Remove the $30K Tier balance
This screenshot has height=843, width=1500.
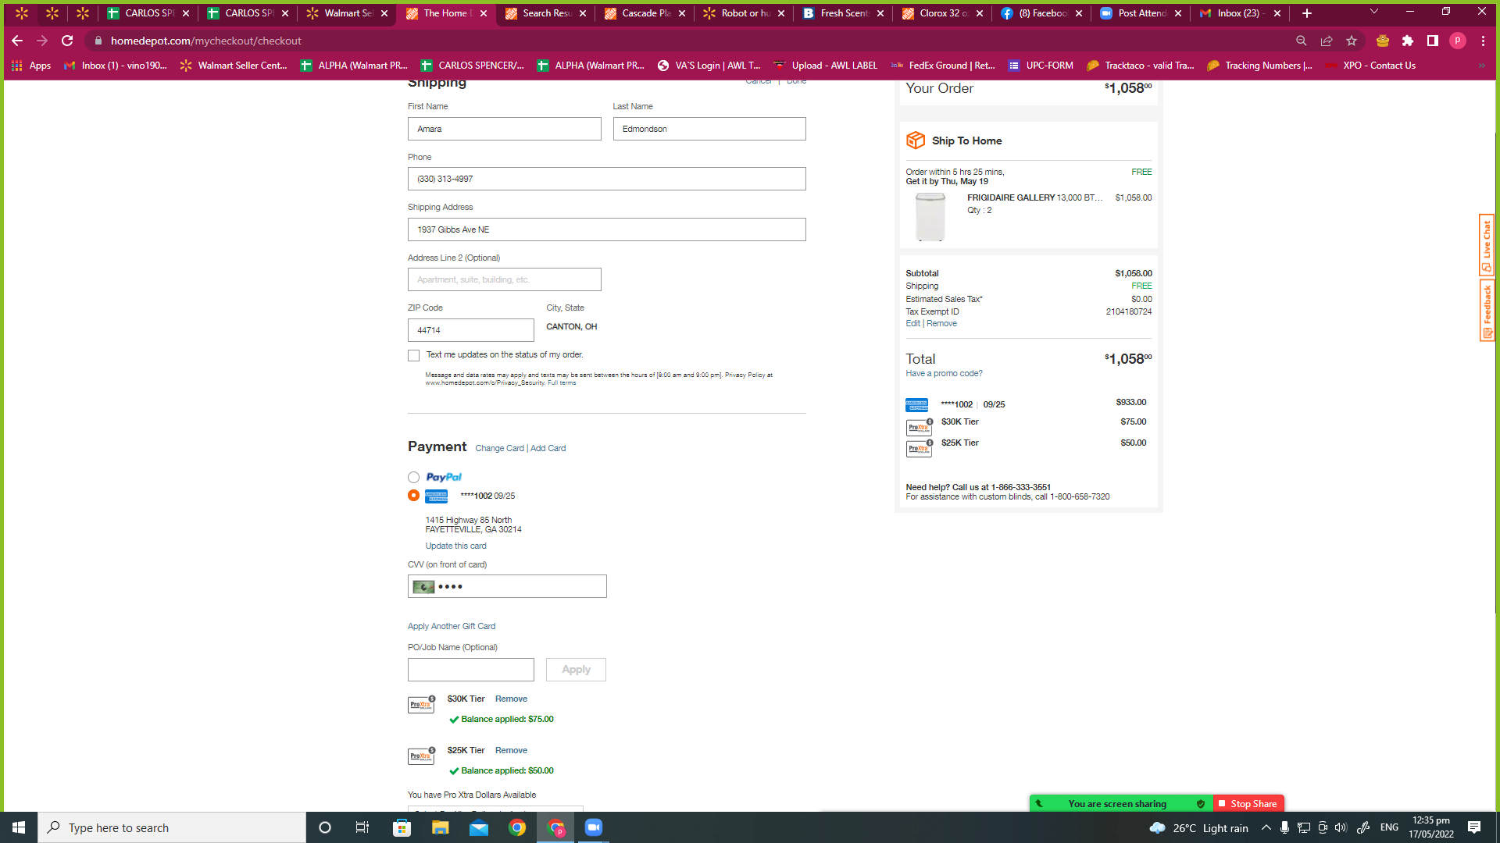(511, 699)
